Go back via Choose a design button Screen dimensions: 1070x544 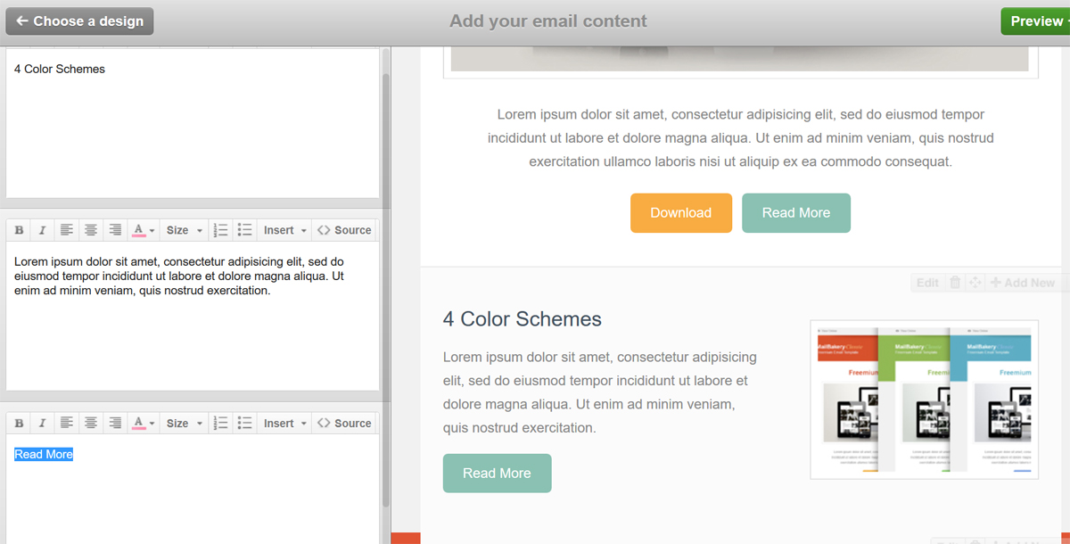pyautogui.click(x=79, y=21)
